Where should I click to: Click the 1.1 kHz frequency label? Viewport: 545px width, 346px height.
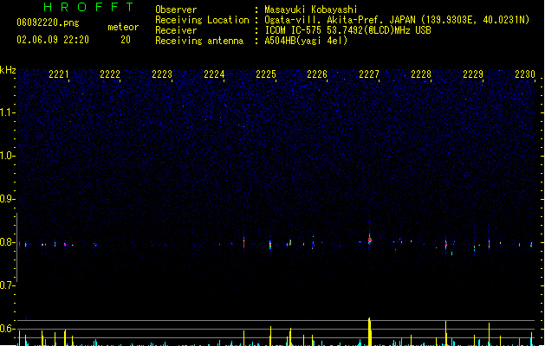coord(7,112)
